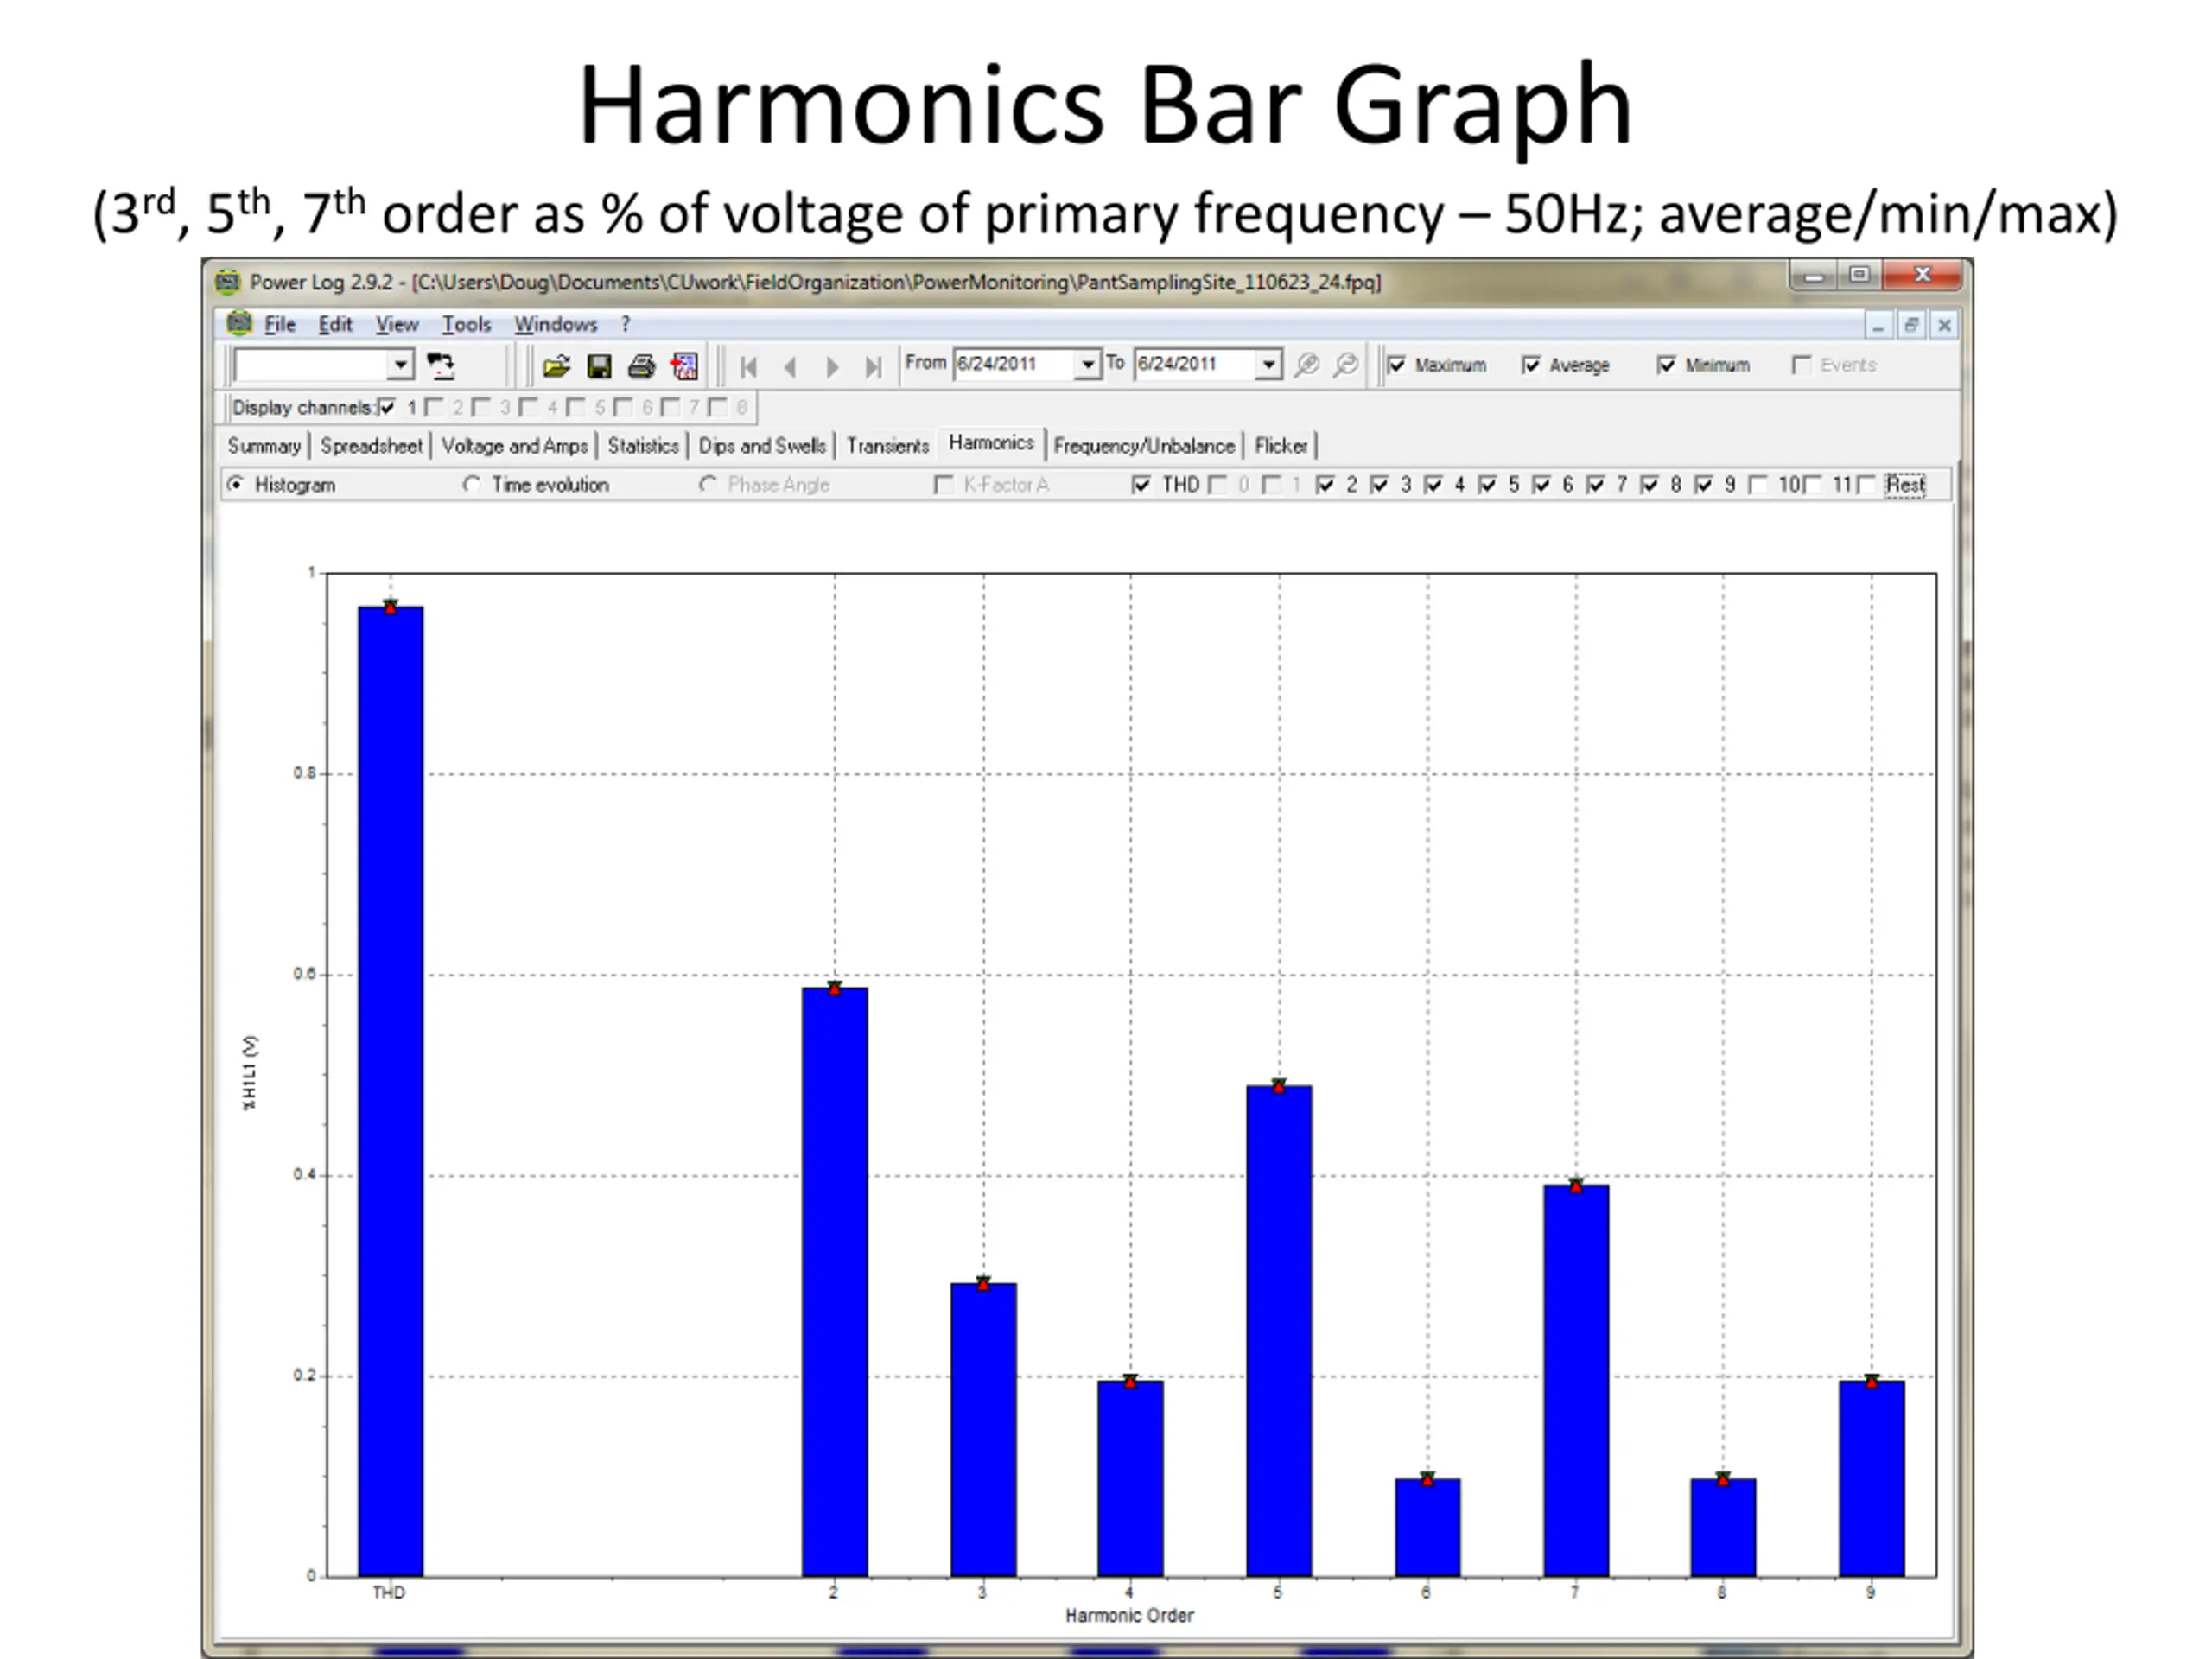Enable harmonic order 10 checkbox
2212x1659 pixels.
pyautogui.click(x=1757, y=485)
